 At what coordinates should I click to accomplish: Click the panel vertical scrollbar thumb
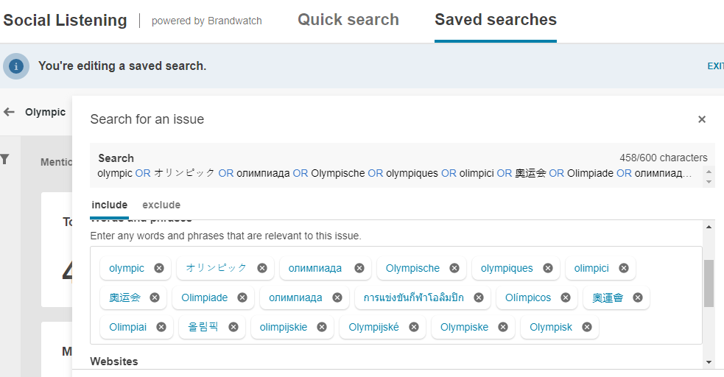click(709, 283)
